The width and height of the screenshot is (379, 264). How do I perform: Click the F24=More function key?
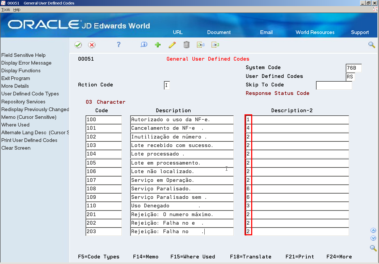(x=339, y=257)
